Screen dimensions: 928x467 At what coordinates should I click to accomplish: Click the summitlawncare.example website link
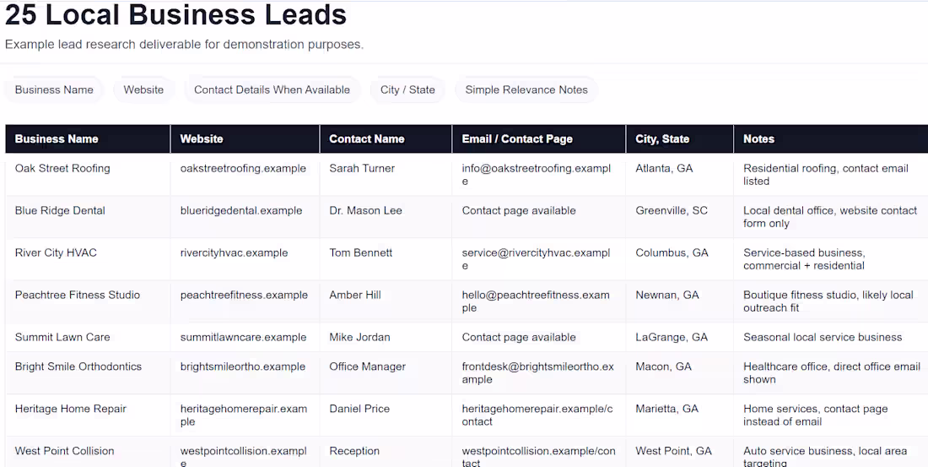tap(243, 337)
